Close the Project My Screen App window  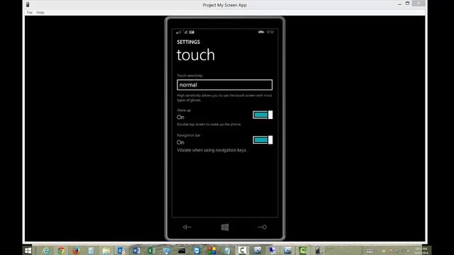tap(419, 3)
